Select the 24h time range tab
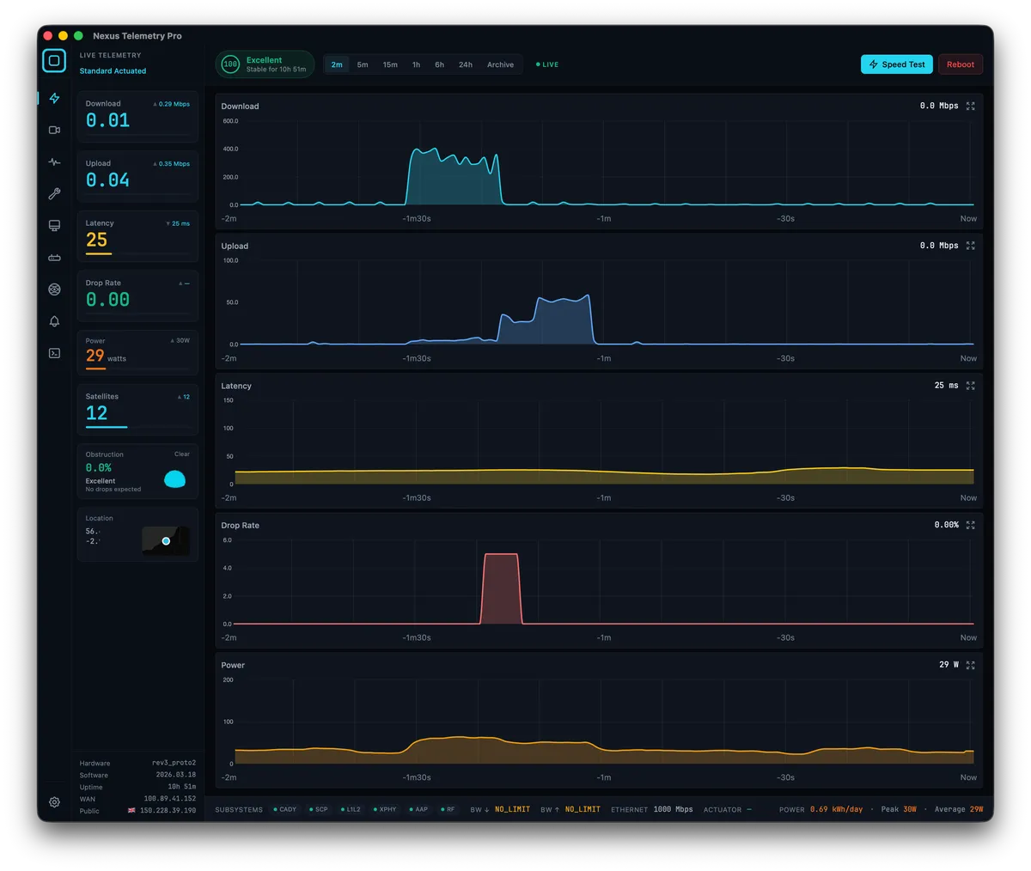This screenshot has width=1031, height=871. click(x=465, y=64)
